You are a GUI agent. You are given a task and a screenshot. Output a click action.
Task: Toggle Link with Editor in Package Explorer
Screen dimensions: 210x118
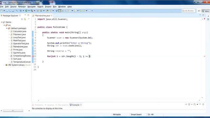coord(25,19)
